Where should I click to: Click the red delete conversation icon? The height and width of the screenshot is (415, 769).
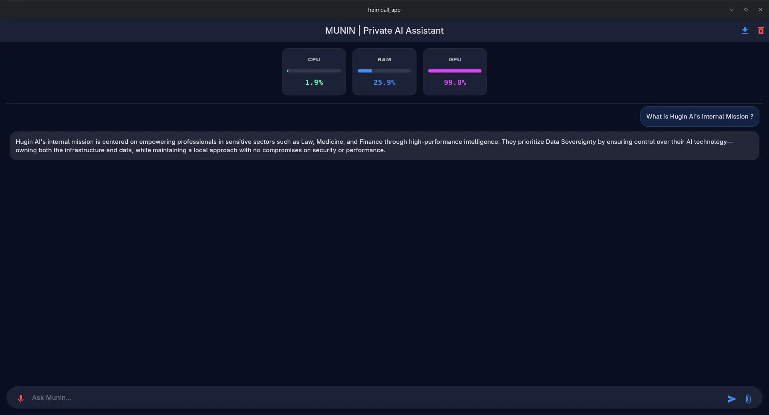tap(761, 30)
